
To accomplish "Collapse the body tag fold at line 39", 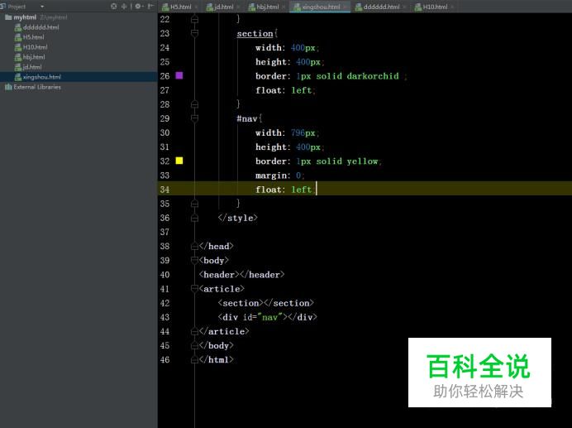I will click(195, 260).
